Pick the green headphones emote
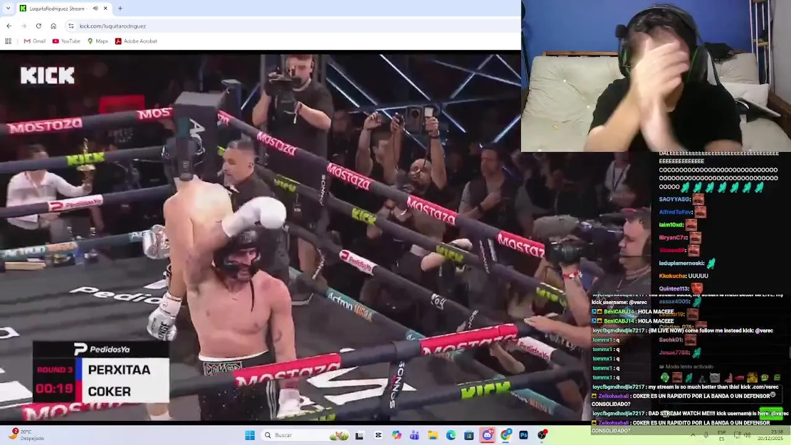791x445 pixels. click(x=665, y=378)
